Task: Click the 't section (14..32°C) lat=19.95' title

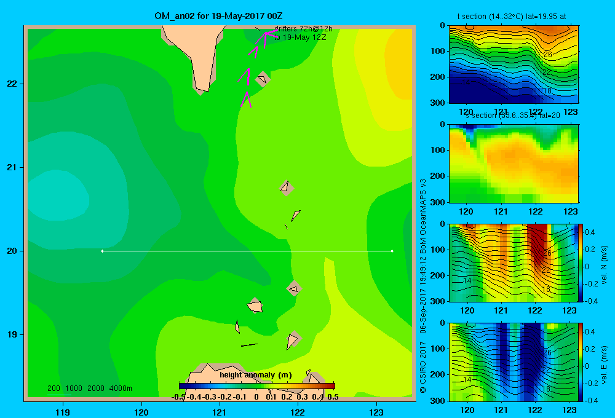Action: tap(512, 17)
